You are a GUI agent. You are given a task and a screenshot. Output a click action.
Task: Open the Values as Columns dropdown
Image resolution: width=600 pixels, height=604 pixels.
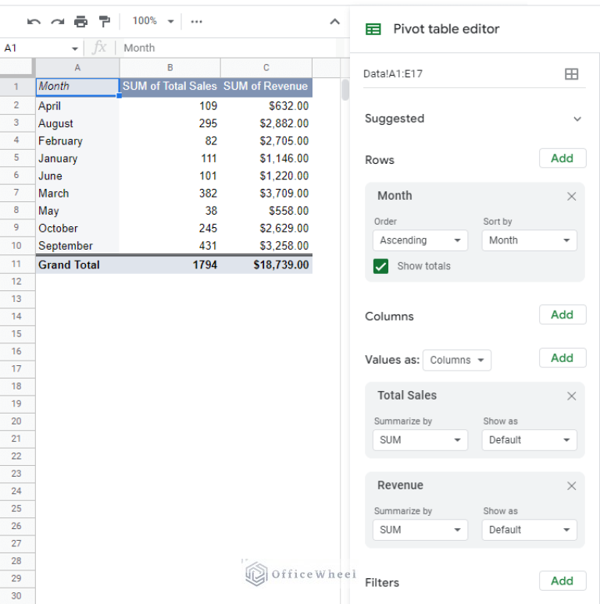tap(457, 361)
